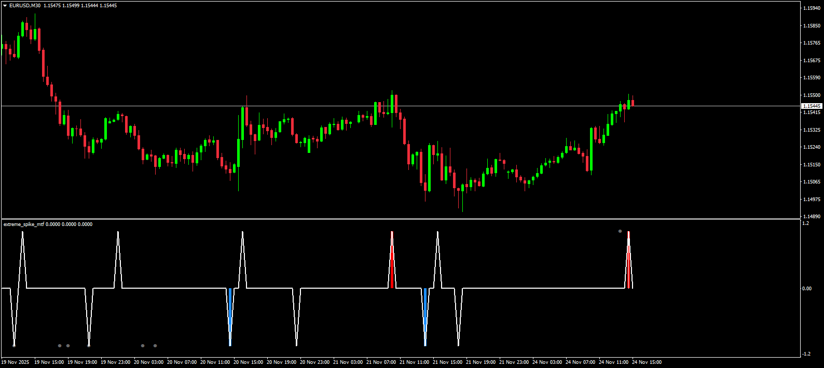Click the 1.15765 price axis label

coord(812,43)
